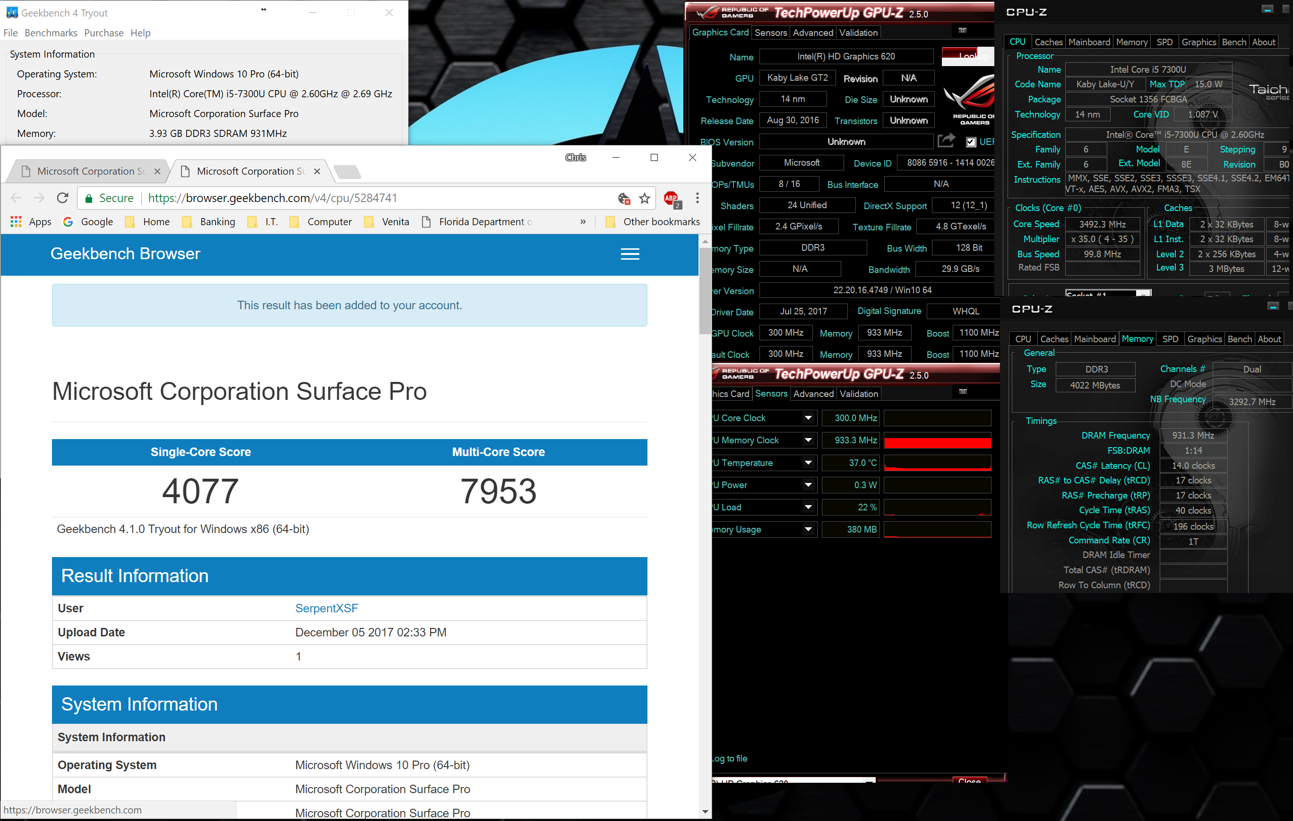Click the Geekbench 4 app icon
Screen dimensions: 1293x821
[12, 12]
